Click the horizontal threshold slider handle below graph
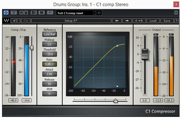This screenshot has width=181, height=118. pos(116,101)
